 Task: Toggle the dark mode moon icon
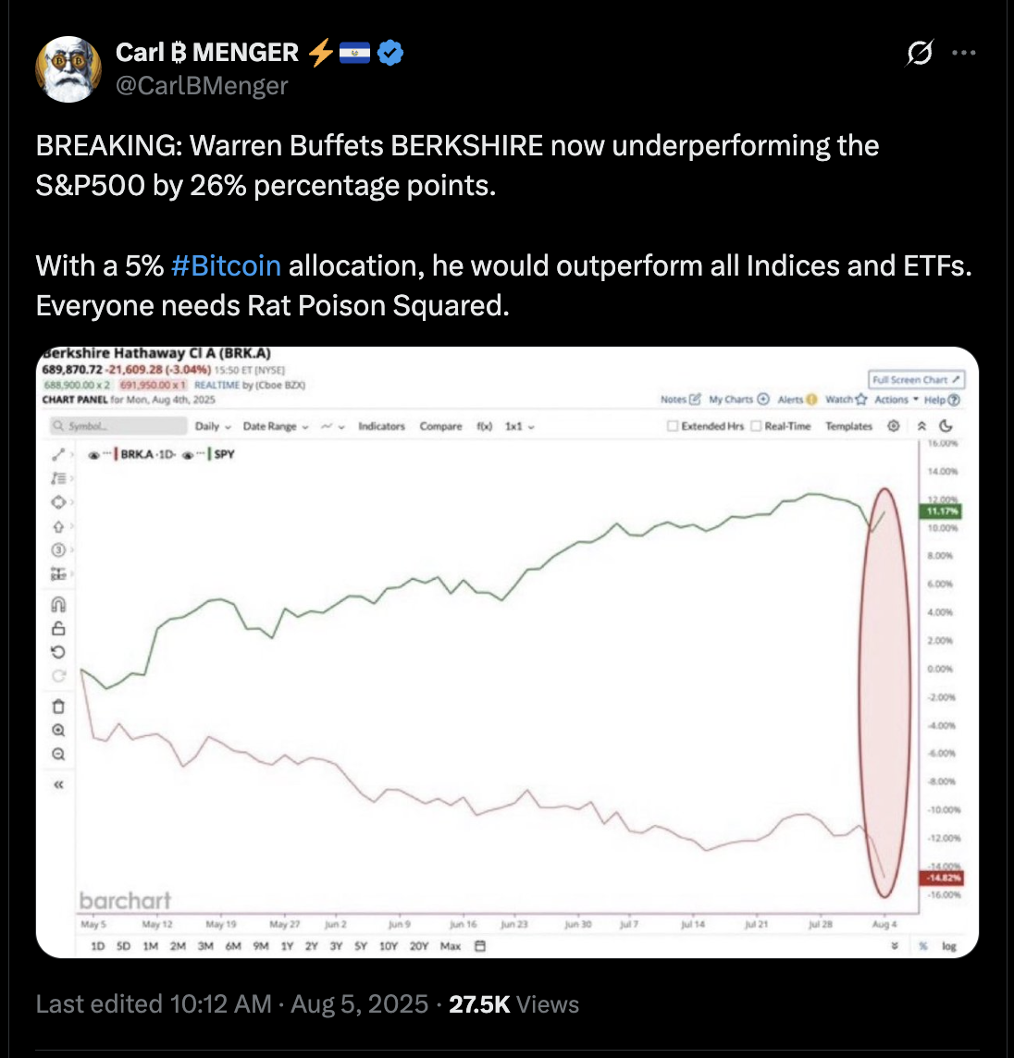946,426
